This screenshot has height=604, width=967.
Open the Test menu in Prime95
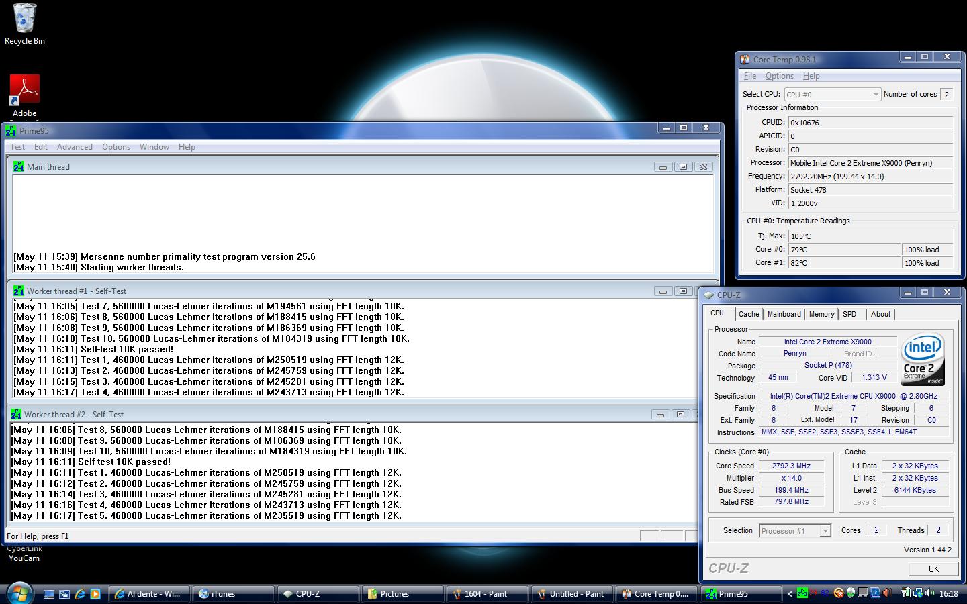click(17, 147)
